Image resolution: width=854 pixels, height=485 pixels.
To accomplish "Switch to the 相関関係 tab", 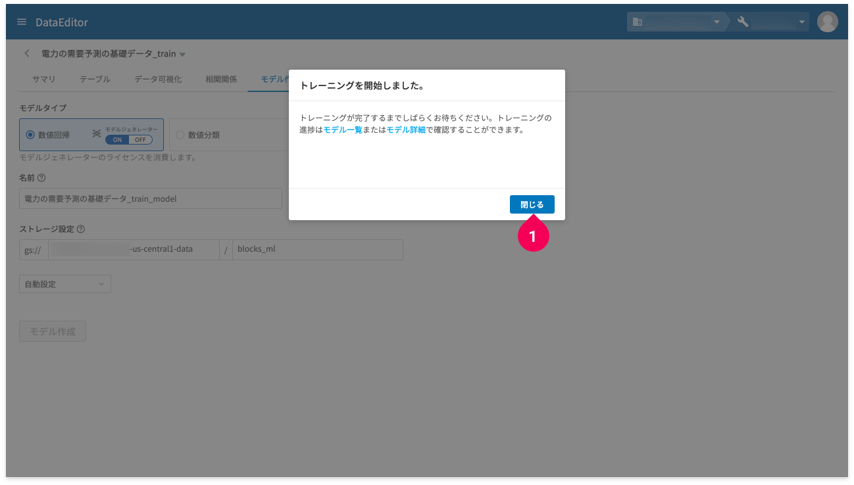I will click(x=221, y=79).
